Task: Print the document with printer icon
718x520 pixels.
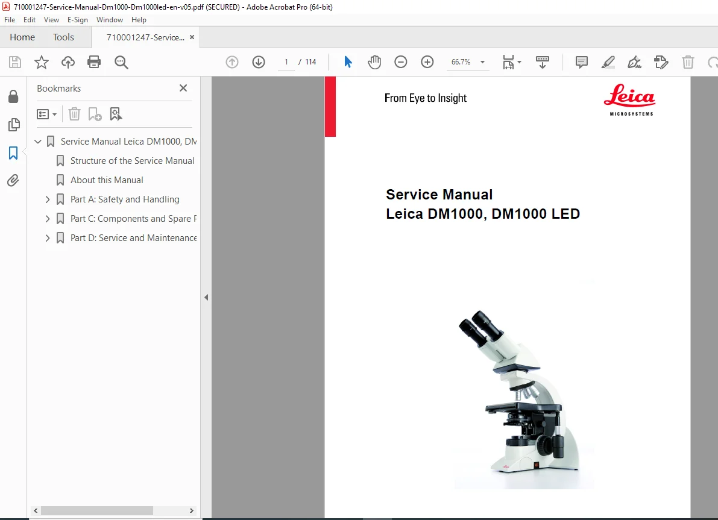Action: click(x=94, y=62)
